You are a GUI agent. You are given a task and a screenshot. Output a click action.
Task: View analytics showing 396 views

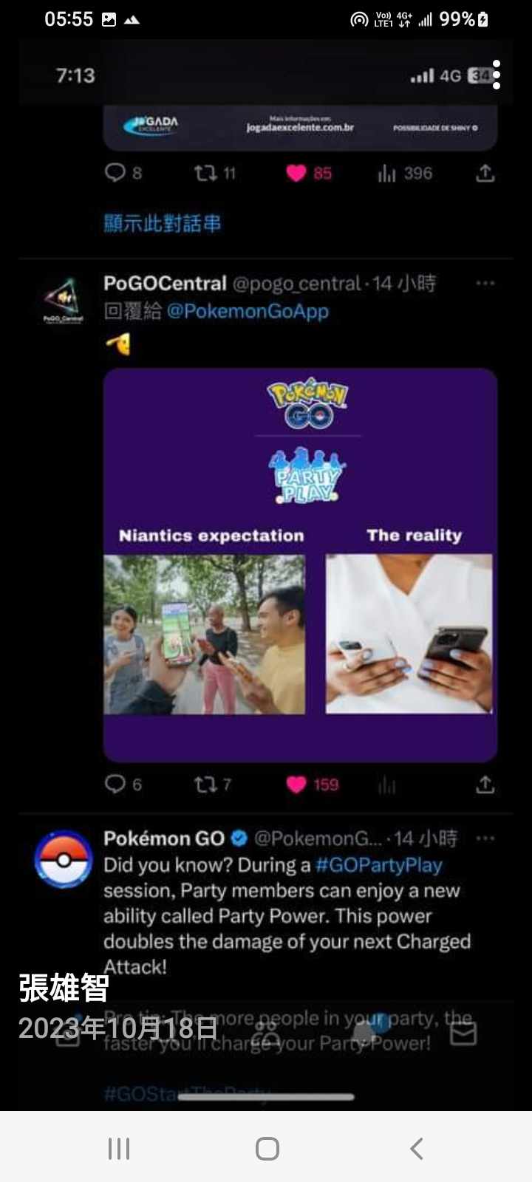(x=387, y=174)
